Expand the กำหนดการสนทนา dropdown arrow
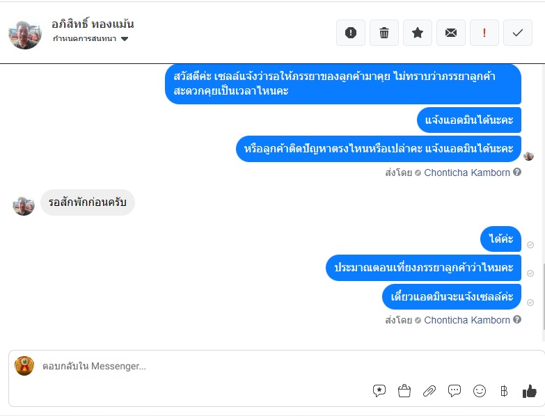Viewport: 545px width, 416px height. pyautogui.click(x=125, y=39)
